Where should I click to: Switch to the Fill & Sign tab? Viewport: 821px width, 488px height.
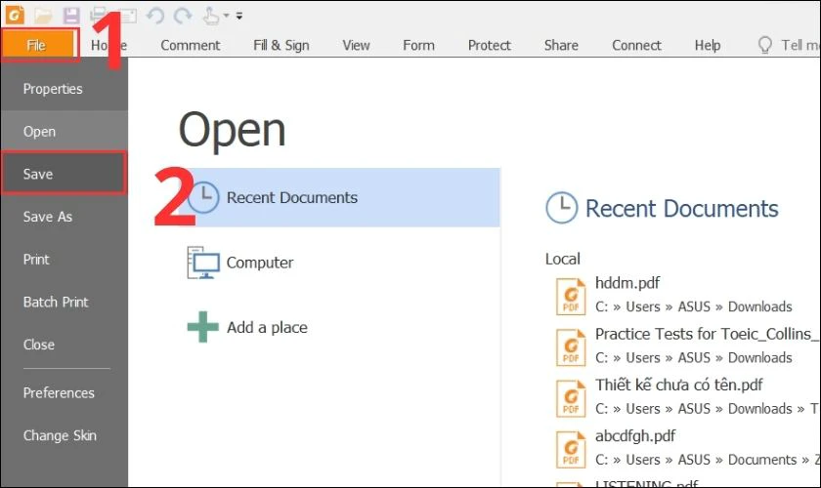[x=281, y=46]
